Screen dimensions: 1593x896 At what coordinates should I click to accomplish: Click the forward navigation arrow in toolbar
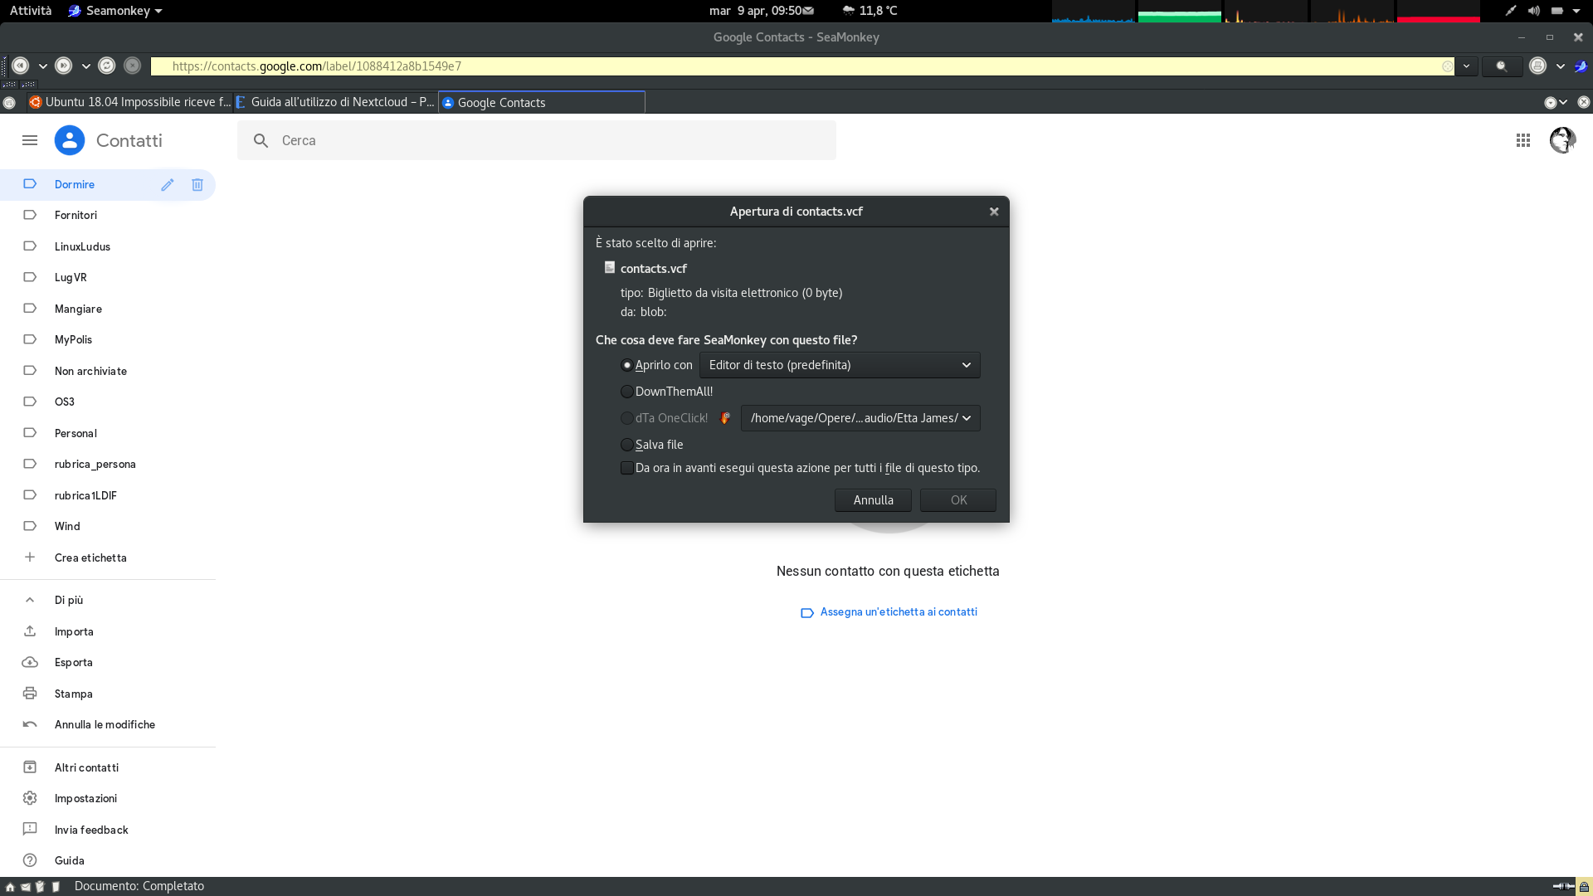64,66
